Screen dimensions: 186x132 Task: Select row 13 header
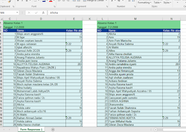point(1,64)
